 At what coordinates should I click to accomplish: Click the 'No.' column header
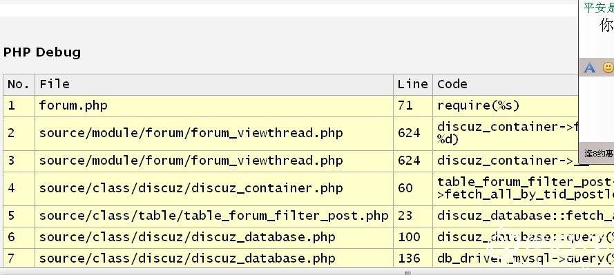click(19, 84)
